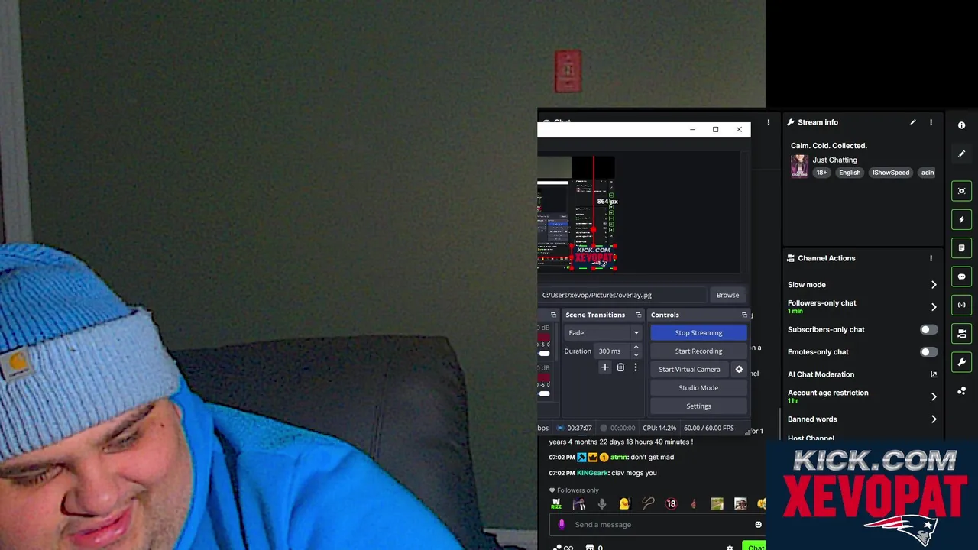Screen dimensions: 978x550
Task: Expand Account age restriction options
Action: 934,396
